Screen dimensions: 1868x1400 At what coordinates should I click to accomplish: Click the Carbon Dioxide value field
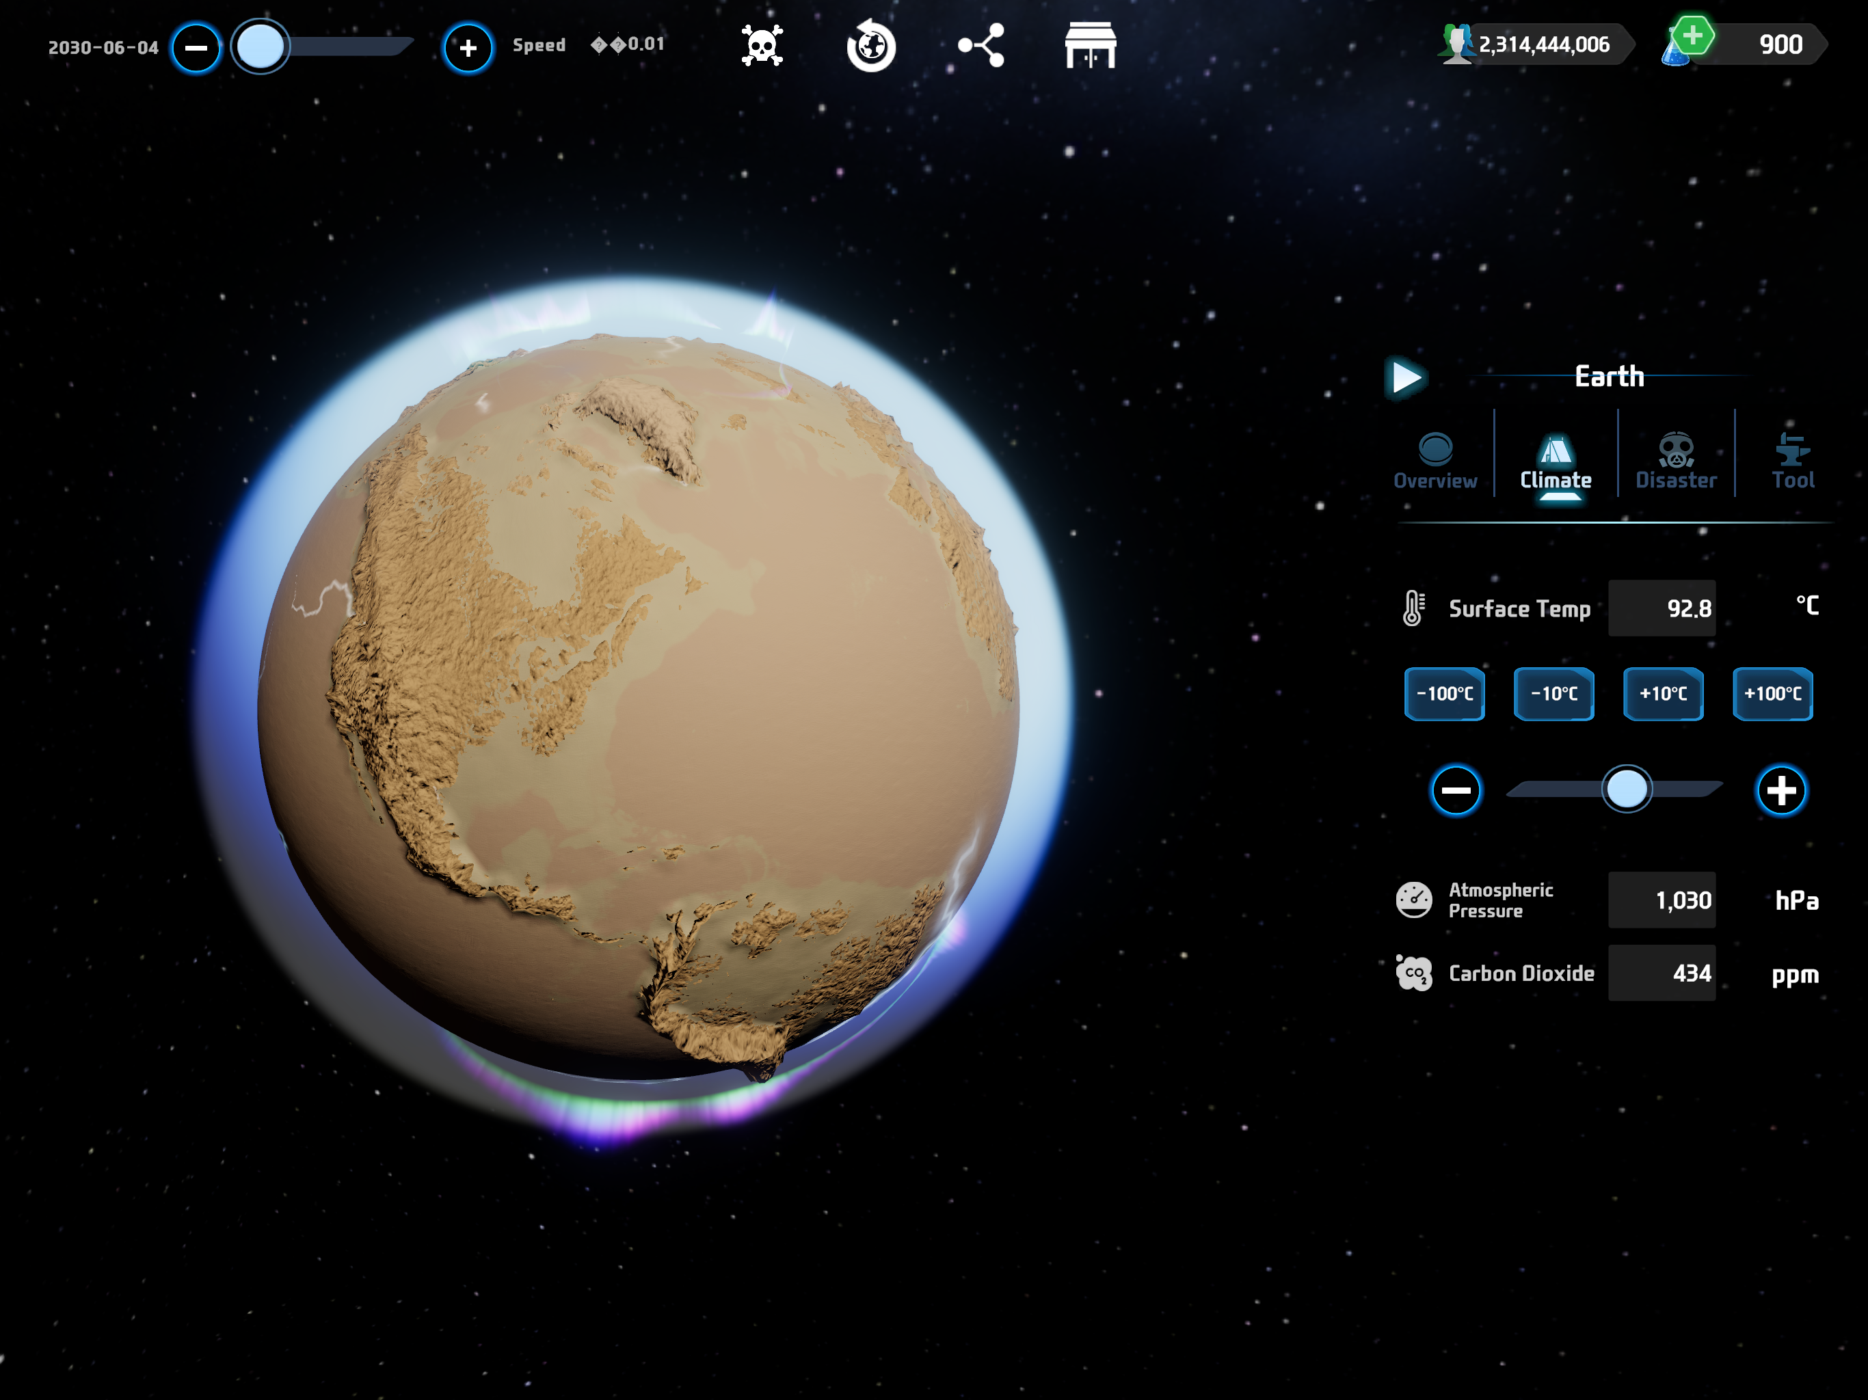1661,973
